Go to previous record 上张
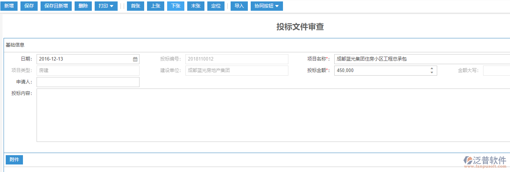The width and height of the screenshot is (510, 172). [156, 6]
